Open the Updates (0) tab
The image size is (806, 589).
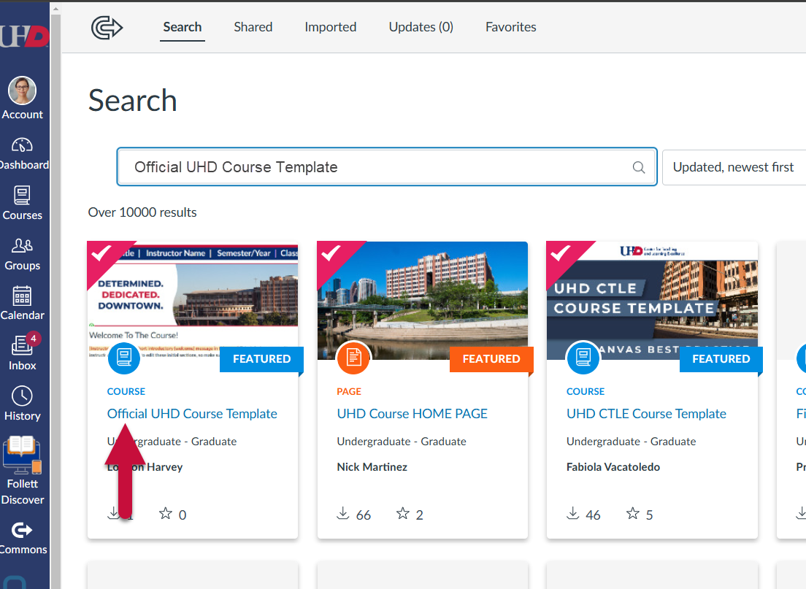point(421,27)
